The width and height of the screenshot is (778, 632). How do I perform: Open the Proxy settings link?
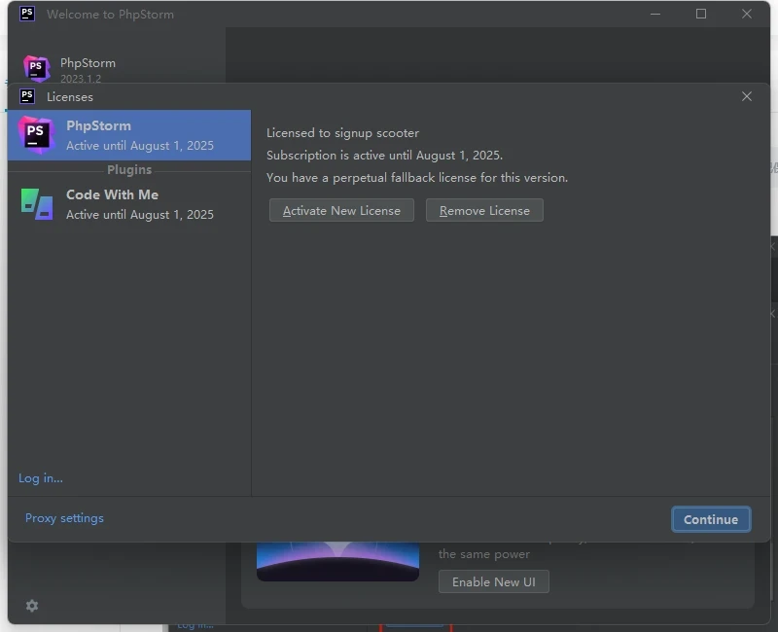[64, 518]
